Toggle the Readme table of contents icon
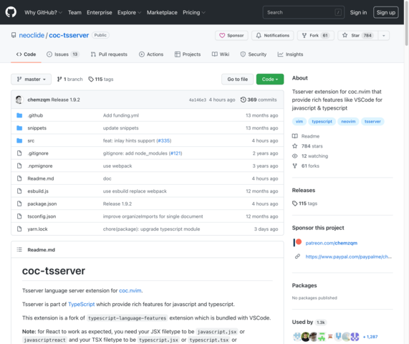 tap(19, 249)
